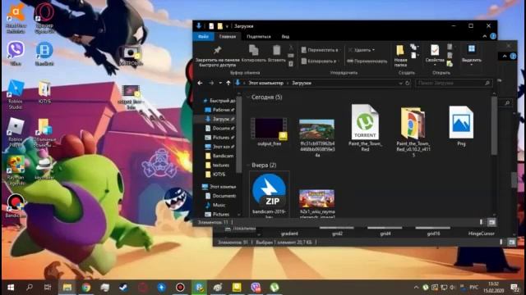The width and height of the screenshot is (526, 295).
Task: Select the textures folder in navigation pane
Action: (217, 166)
